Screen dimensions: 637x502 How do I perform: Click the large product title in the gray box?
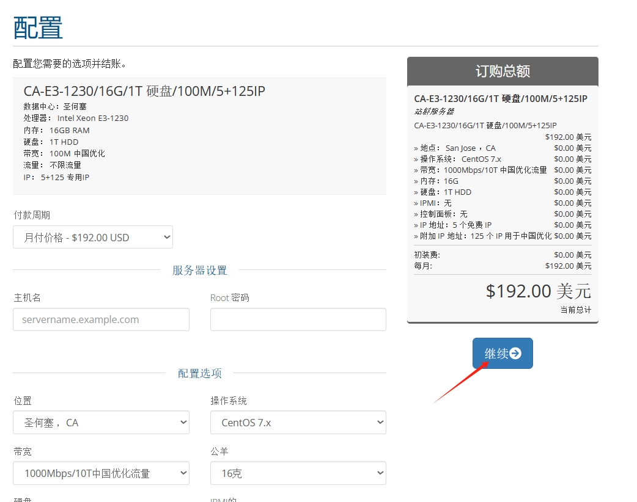[x=144, y=92]
